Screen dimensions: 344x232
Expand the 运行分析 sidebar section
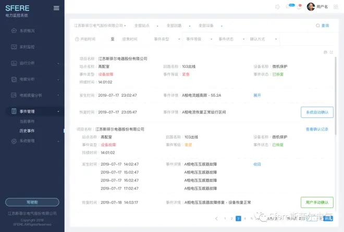[x=32, y=63]
